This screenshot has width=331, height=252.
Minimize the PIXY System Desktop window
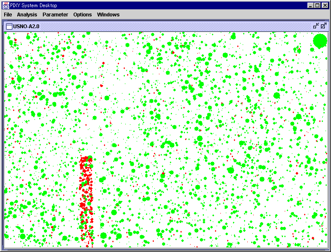click(310, 5)
